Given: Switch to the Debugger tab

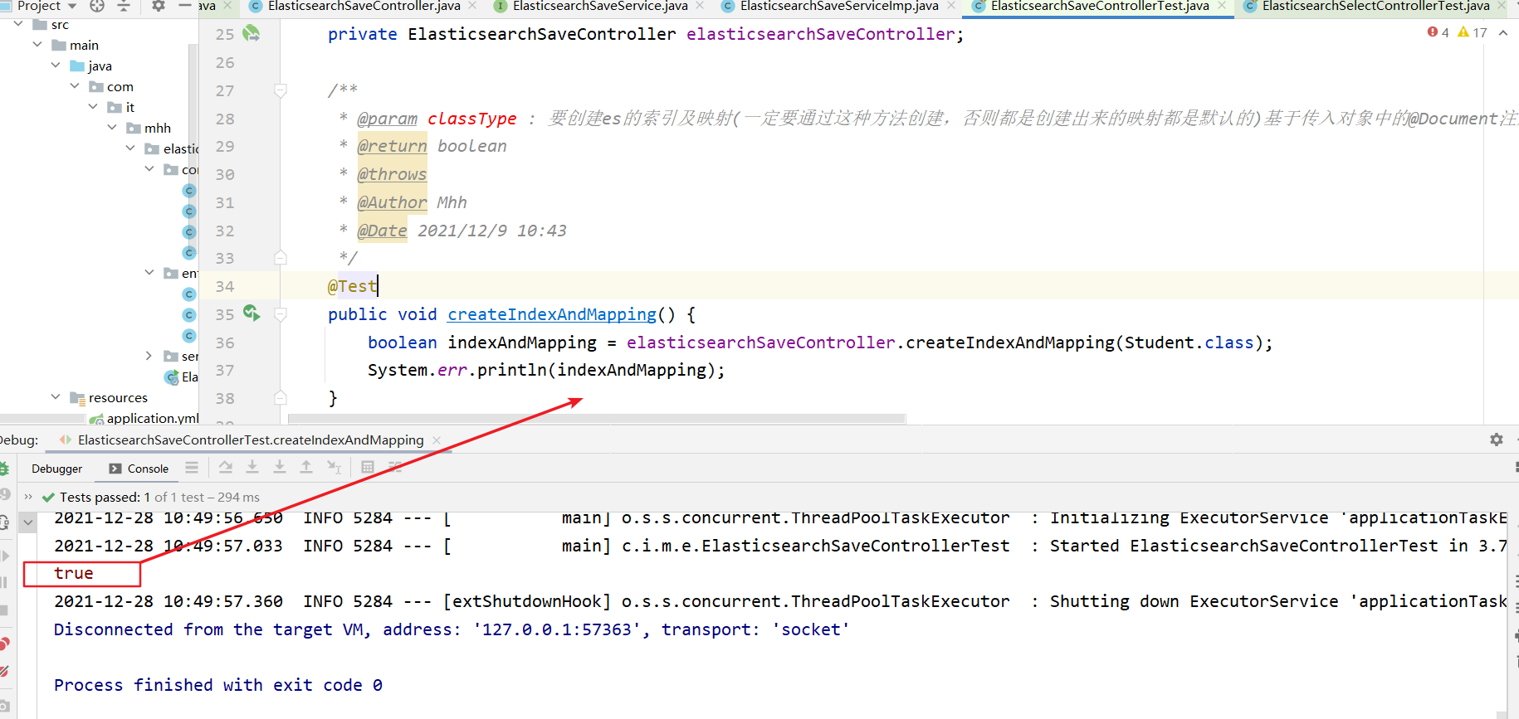Looking at the screenshot, I should [56, 469].
